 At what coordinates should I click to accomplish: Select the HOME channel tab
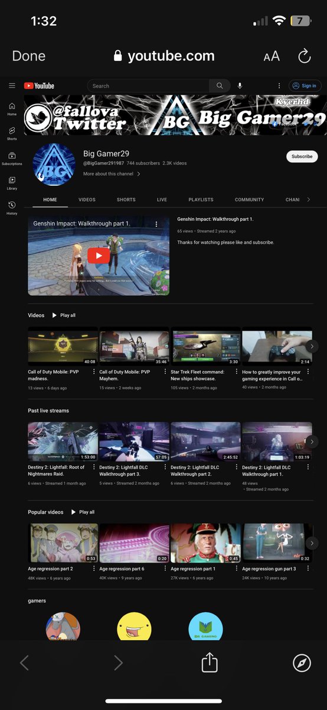50,200
